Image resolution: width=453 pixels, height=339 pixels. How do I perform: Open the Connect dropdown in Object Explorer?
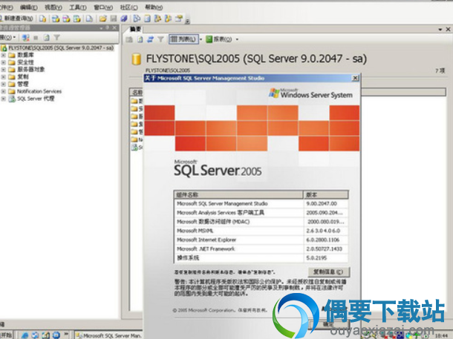pos(8,38)
